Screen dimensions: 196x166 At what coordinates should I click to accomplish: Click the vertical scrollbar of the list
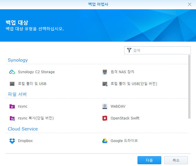tap(189, 87)
